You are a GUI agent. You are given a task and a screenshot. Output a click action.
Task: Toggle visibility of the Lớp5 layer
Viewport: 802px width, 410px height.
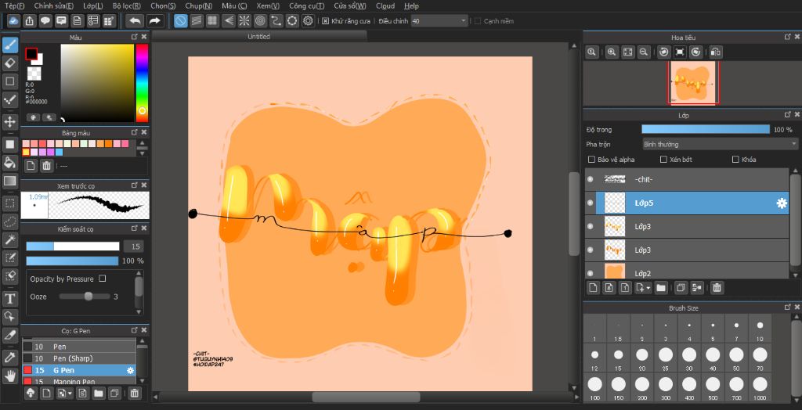[591, 203]
